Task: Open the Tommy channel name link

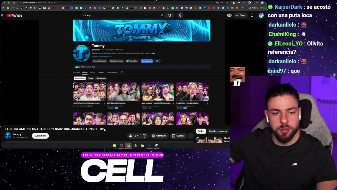Action: click(17, 135)
